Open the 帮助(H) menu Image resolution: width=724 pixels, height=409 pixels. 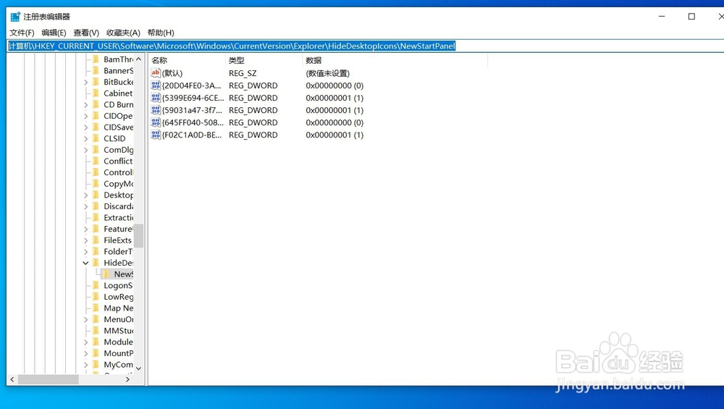pos(161,33)
